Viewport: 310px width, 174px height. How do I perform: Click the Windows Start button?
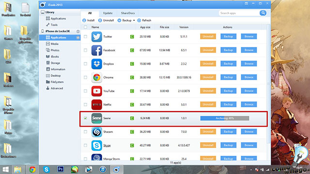pos(5,170)
